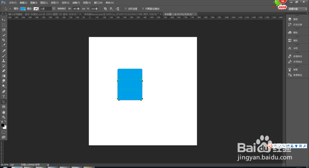Open path arrangement options
The image size is (309, 168).
pyautogui.click(x=117, y=9)
